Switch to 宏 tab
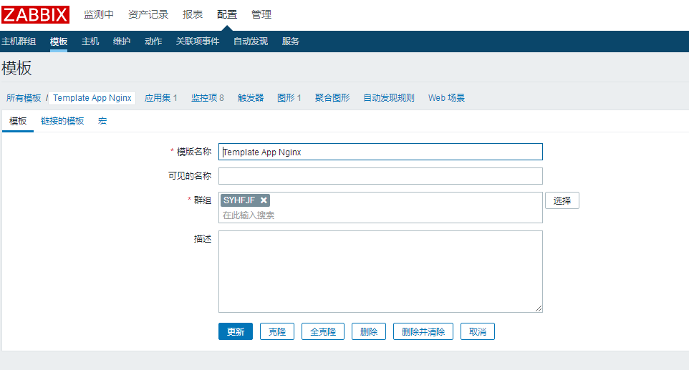This screenshot has height=370, width=689. pyautogui.click(x=102, y=121)
